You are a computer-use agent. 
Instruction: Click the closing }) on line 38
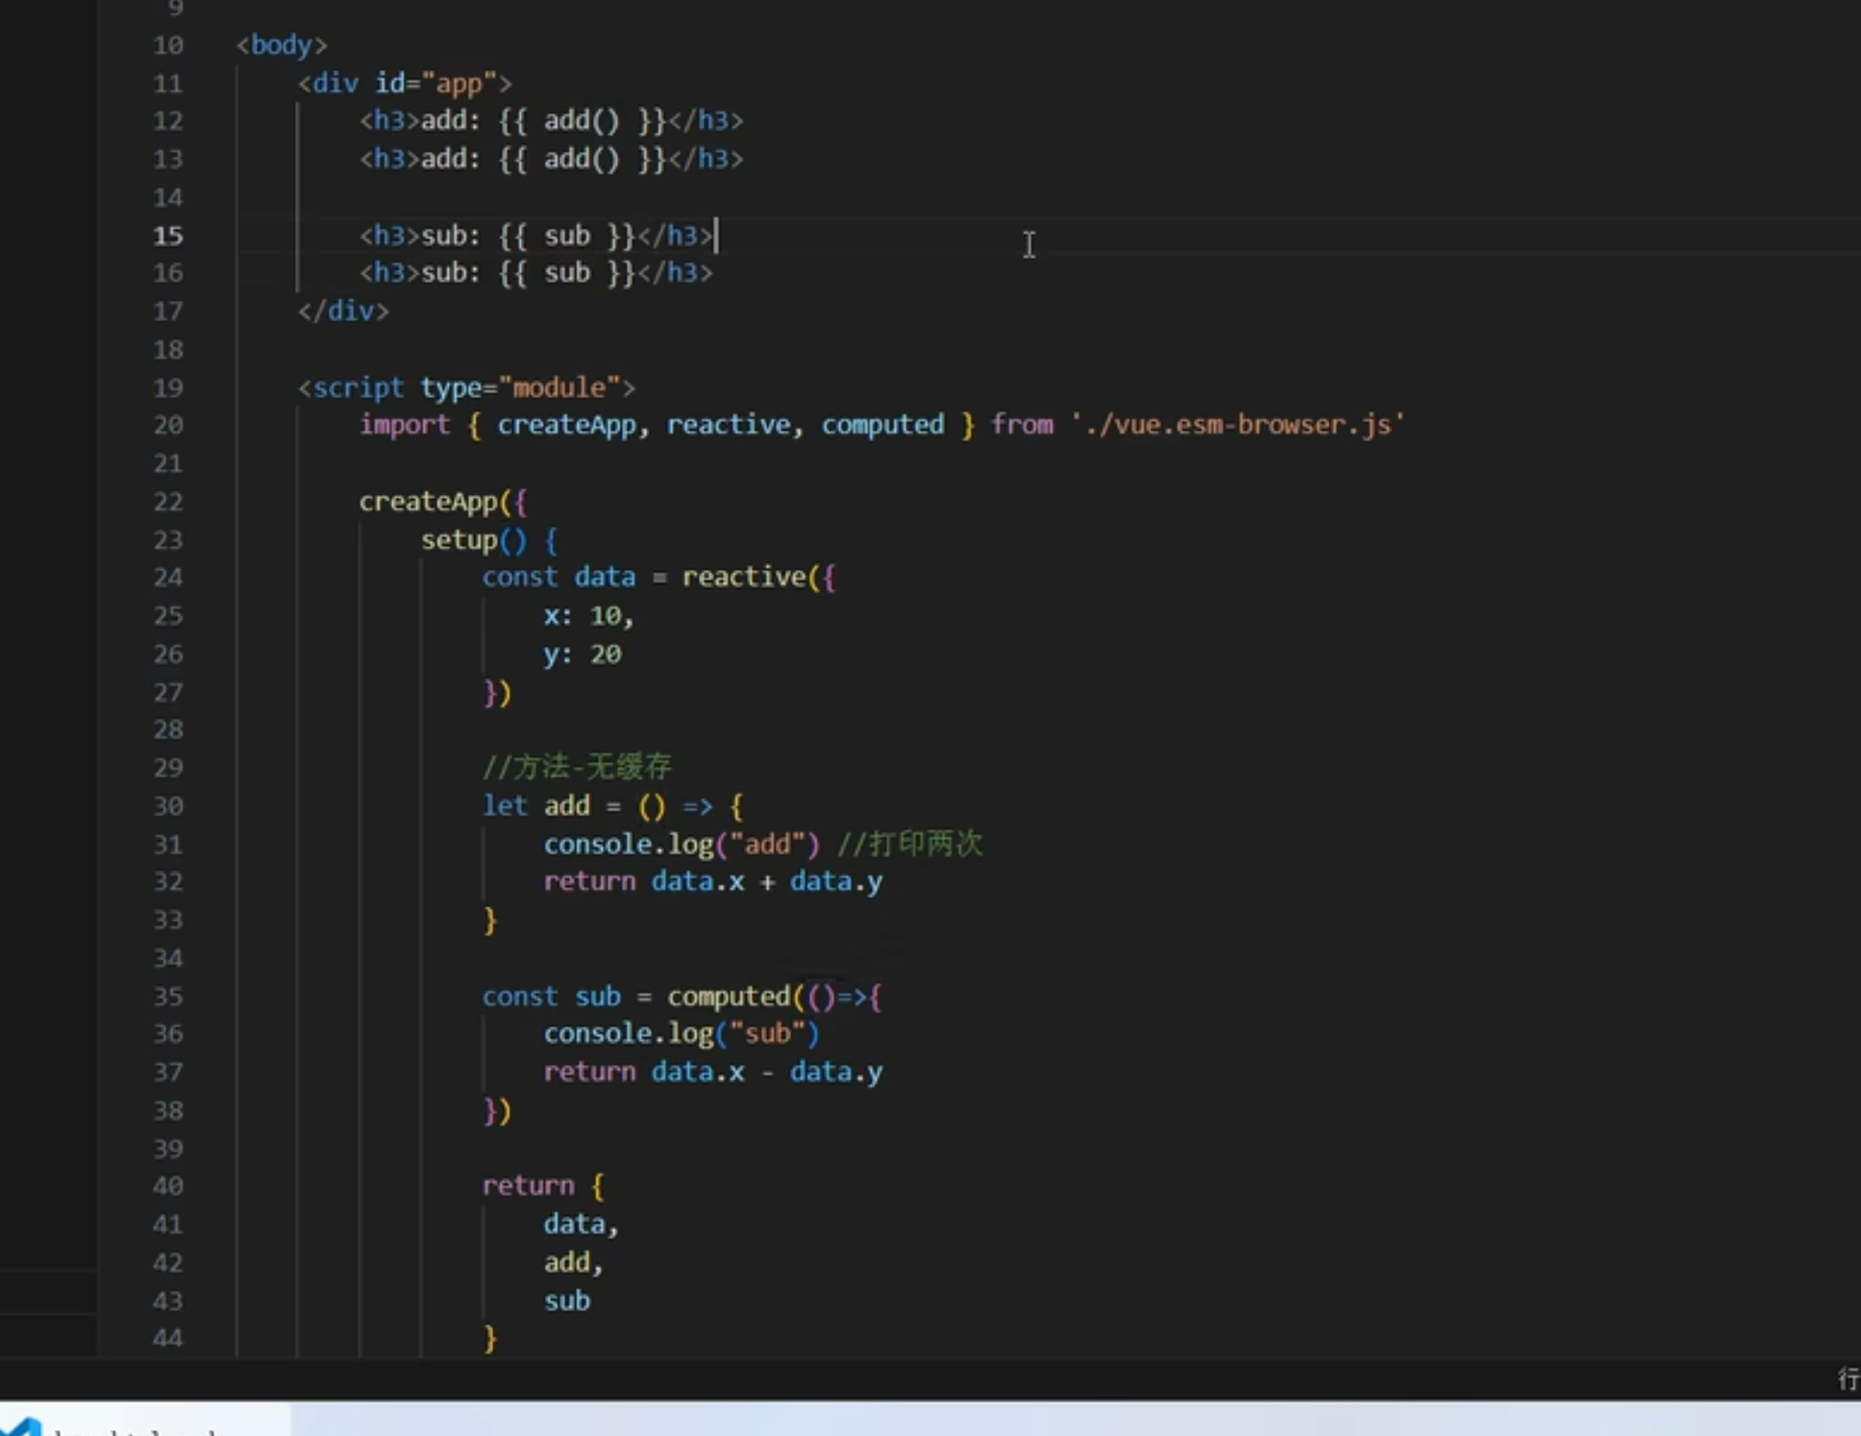pos(497,1111)
